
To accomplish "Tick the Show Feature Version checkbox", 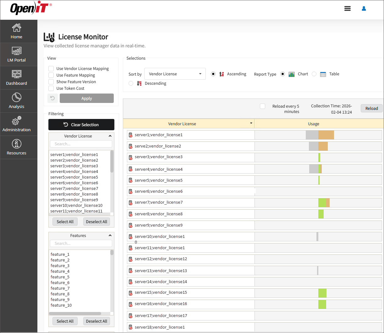I will (x=51, y=82).
